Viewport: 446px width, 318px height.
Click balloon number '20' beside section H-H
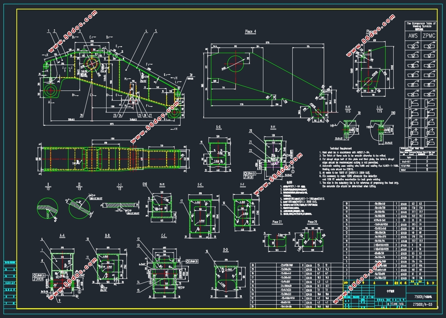(x=250, y=131)
